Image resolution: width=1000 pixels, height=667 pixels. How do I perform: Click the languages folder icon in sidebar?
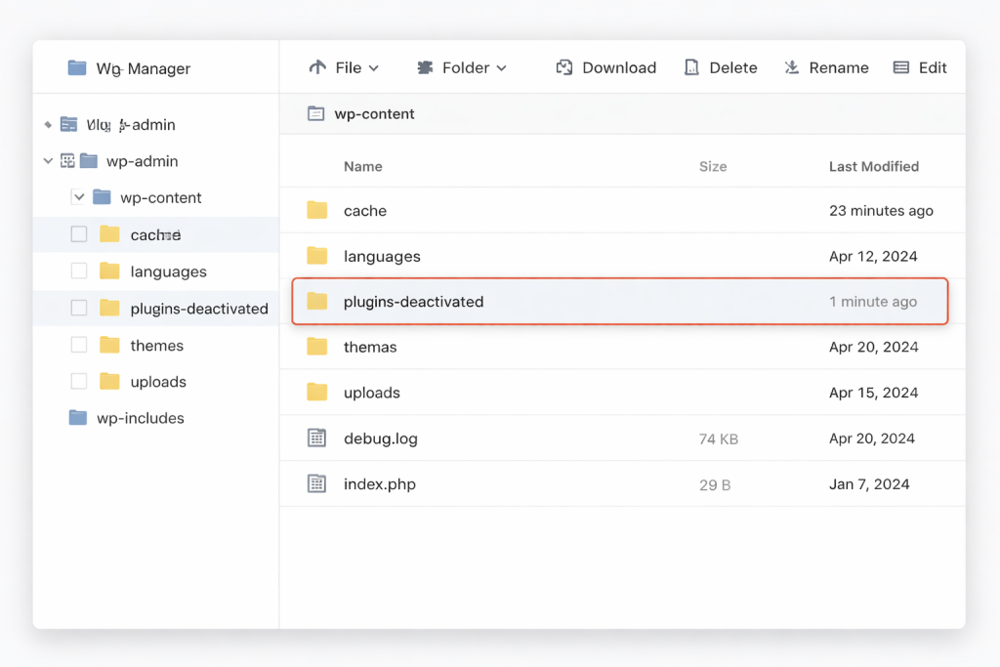(109, 271)
